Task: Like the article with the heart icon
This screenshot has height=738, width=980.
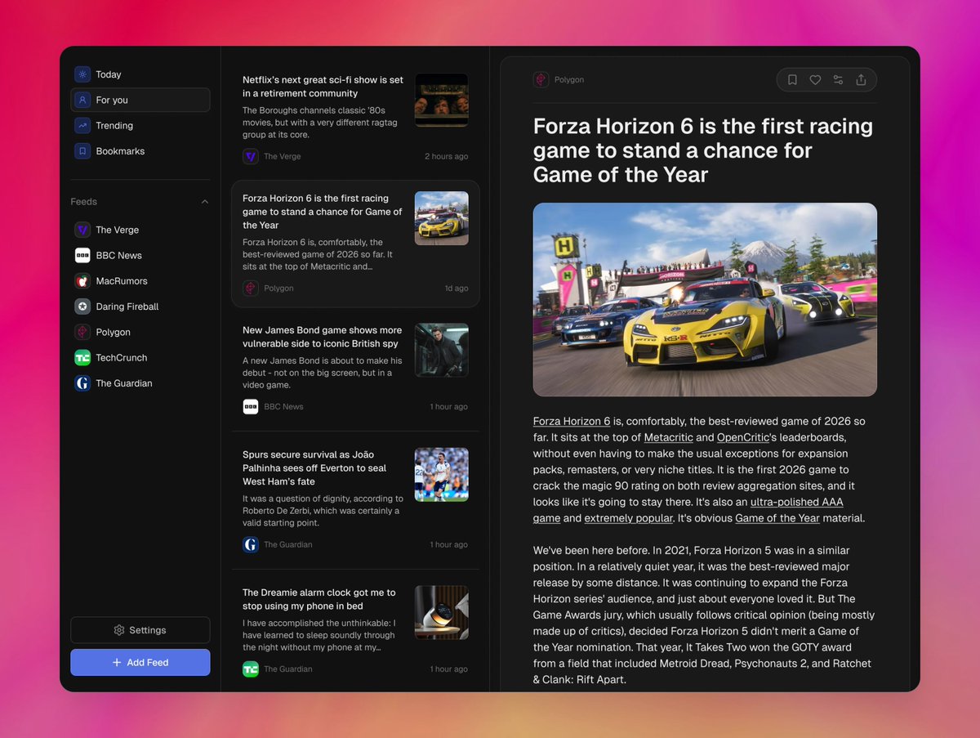Action: click(x=815, y=79)
